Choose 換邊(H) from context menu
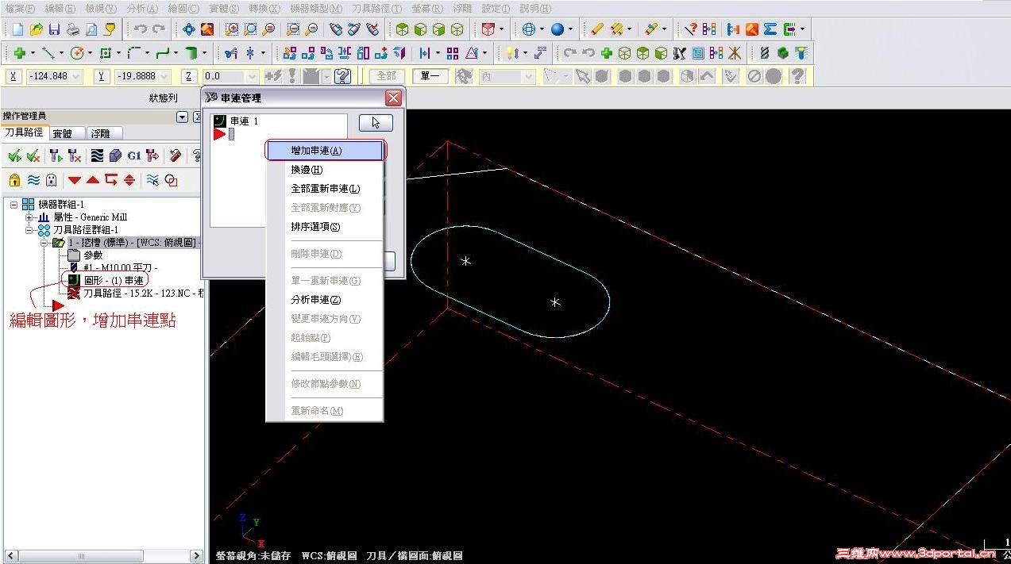Image resolution: width=1011 pixels, height=564 pixels. click(326, 170)
